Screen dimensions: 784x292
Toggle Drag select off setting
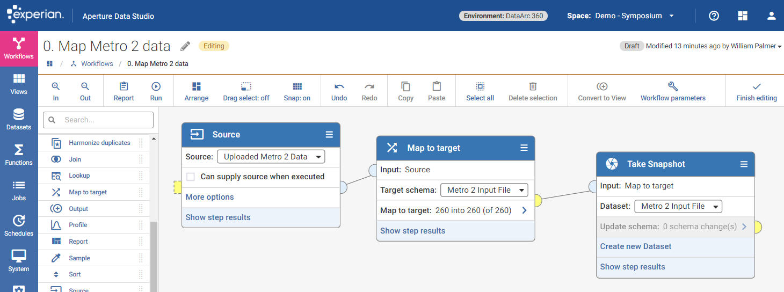246,86
